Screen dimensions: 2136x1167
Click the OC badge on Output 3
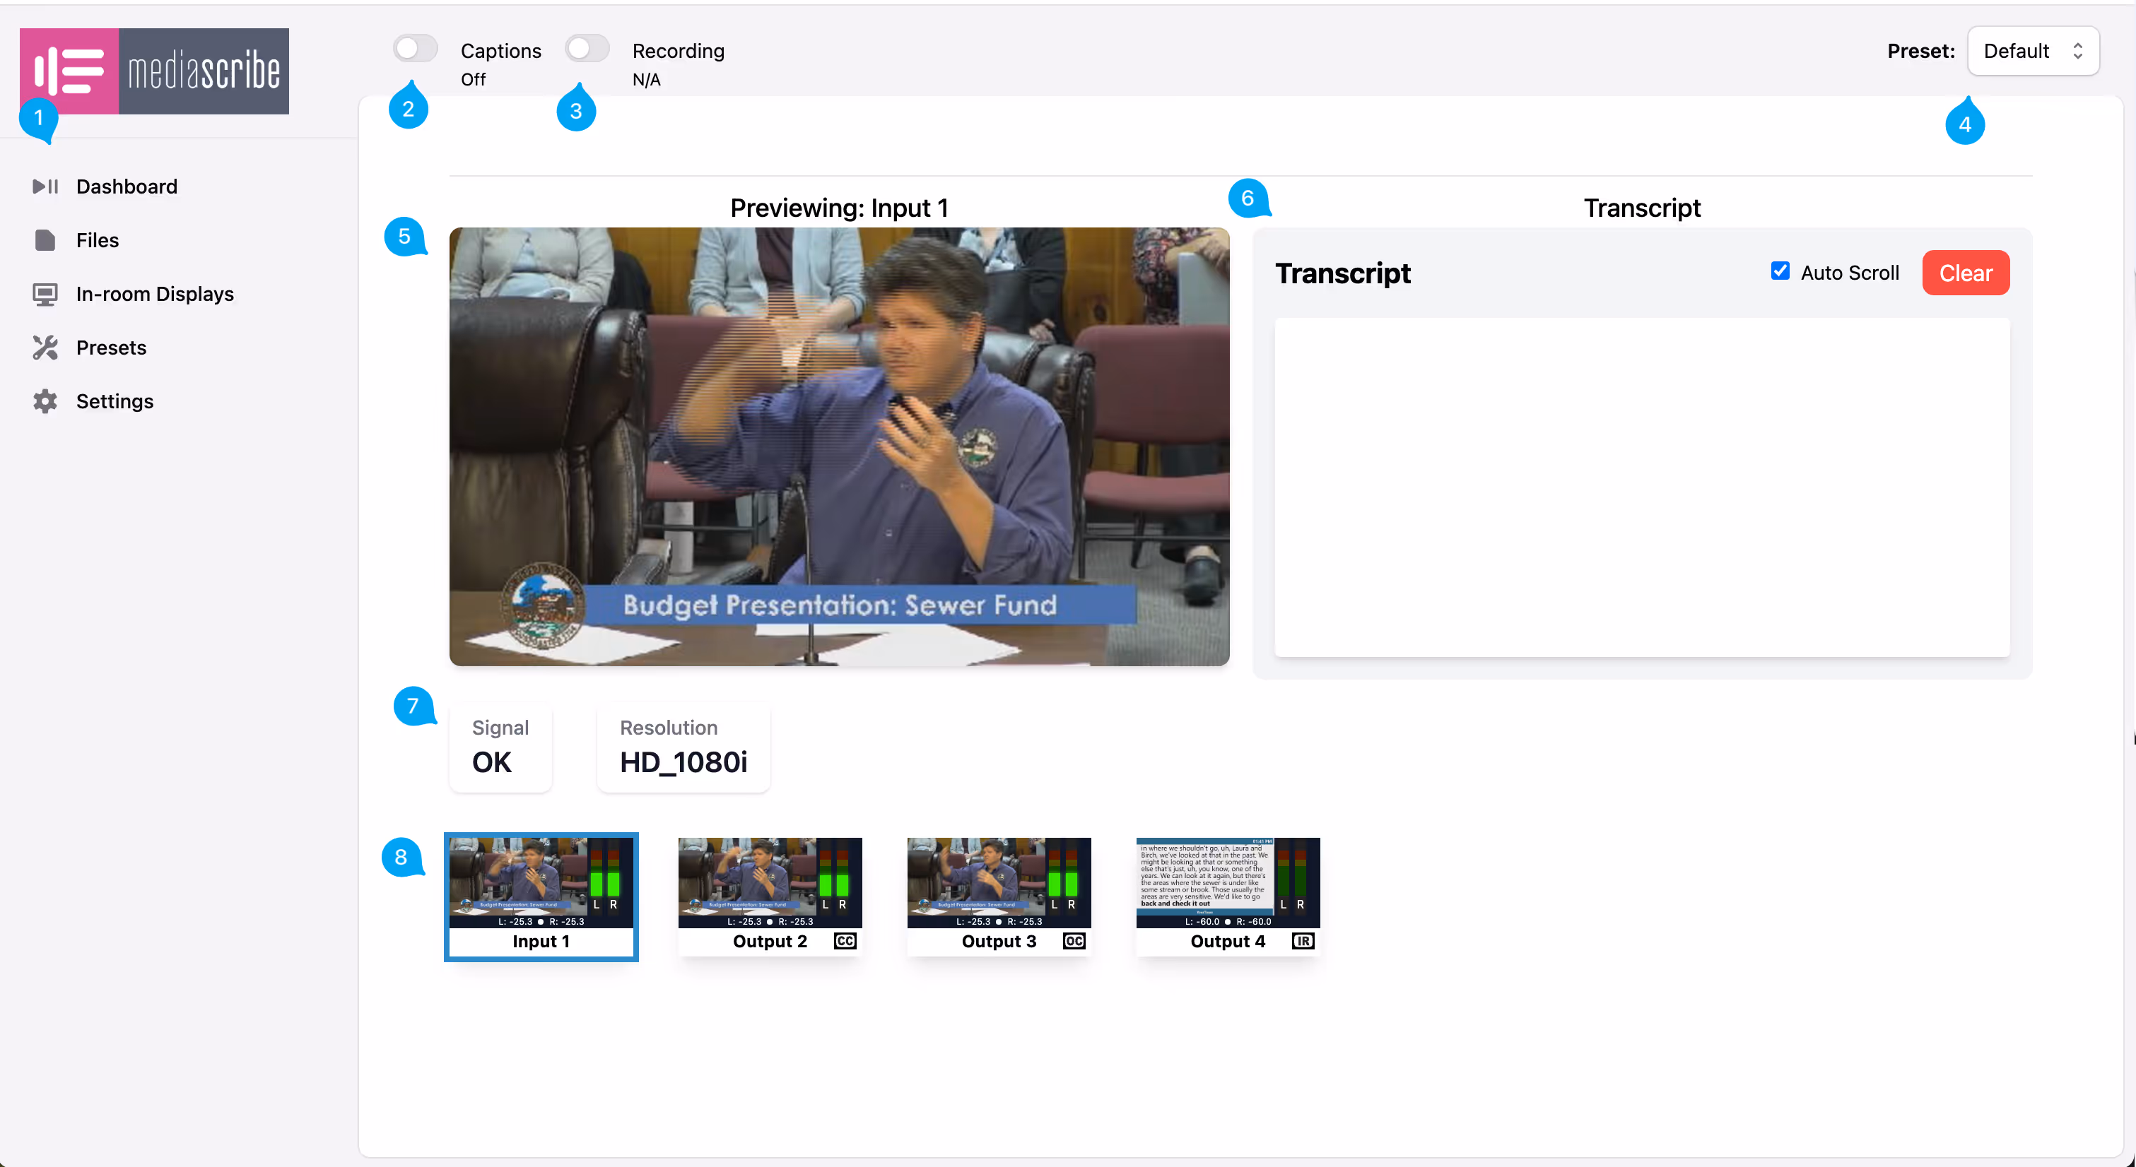coord(1073,942)
